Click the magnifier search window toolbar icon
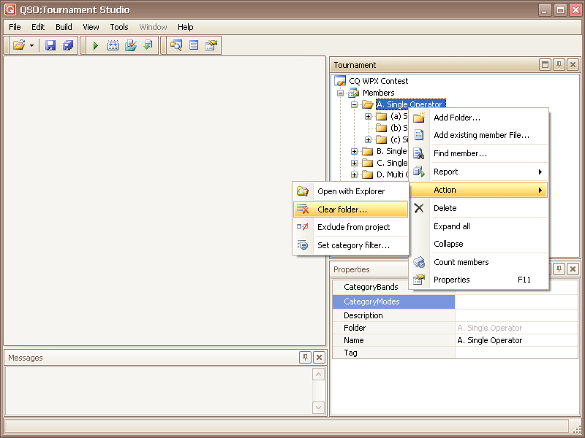Image resolution: width=585 pixels, height=438 pixels. pyautogui.click(x=176, y=45)
